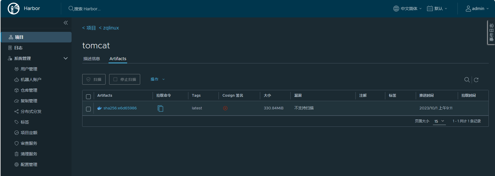Click the table search magnifier icon
This screenshot has height=176, width=495.
(x=467, y=80)
